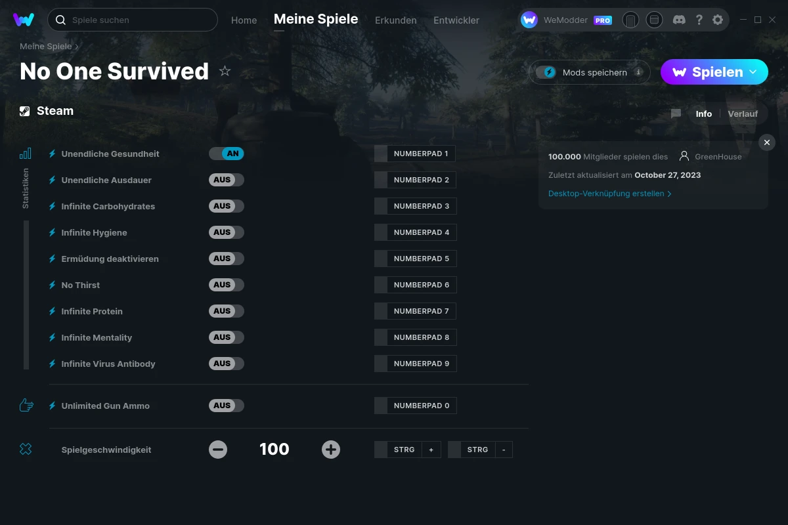The image size is (788, 525).
Task: Change the NUMBERPAD 5 hotkey
Action: (x=415, y=259)
